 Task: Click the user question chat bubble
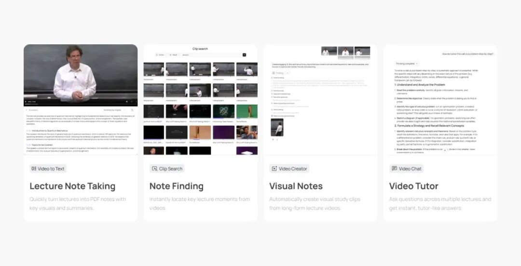click(x=467, y=54)
